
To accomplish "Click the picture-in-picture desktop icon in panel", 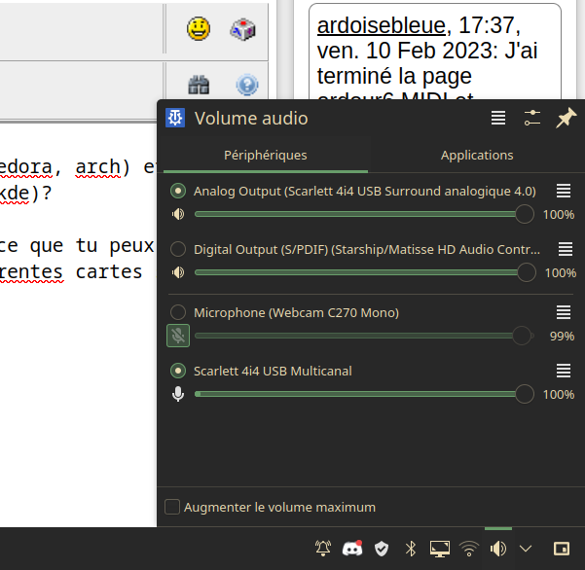I will [562, 549].
